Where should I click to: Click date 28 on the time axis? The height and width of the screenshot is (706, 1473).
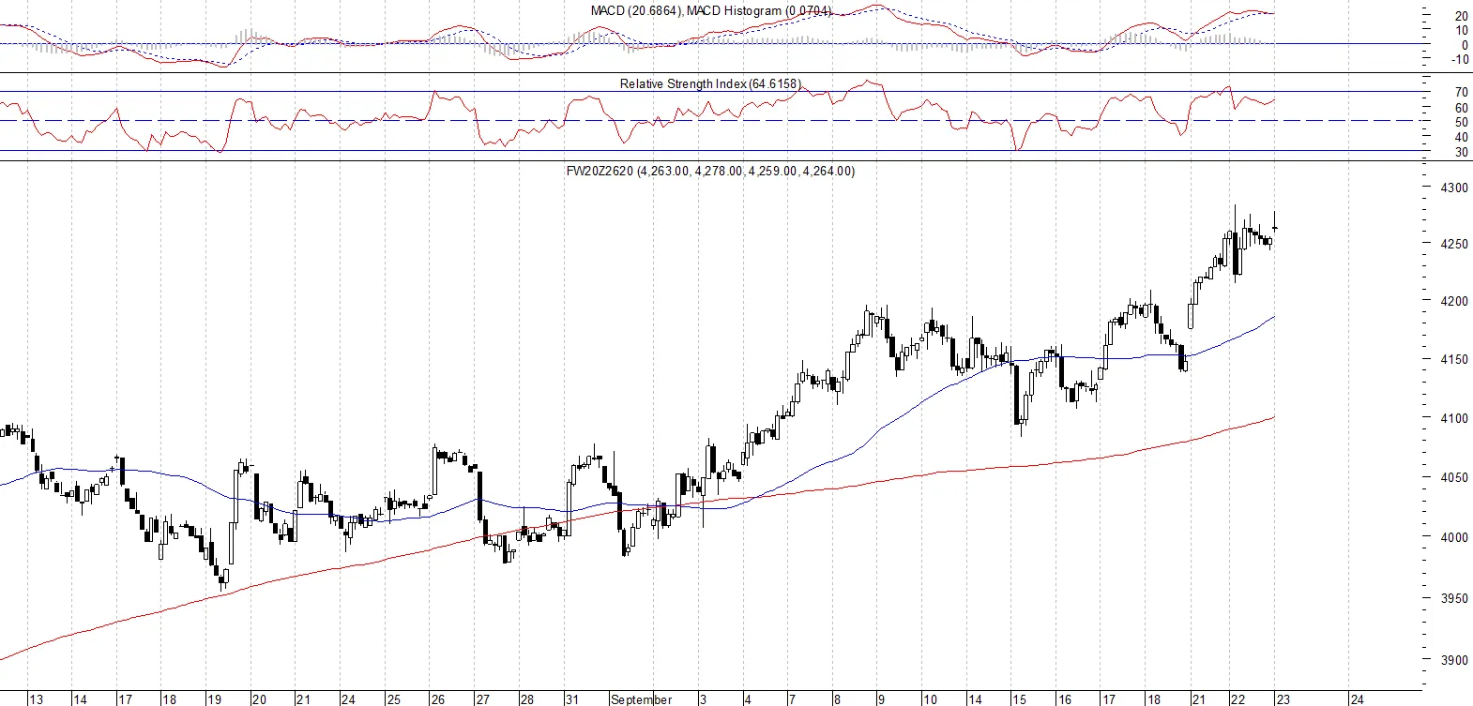[x=526, y=699]
